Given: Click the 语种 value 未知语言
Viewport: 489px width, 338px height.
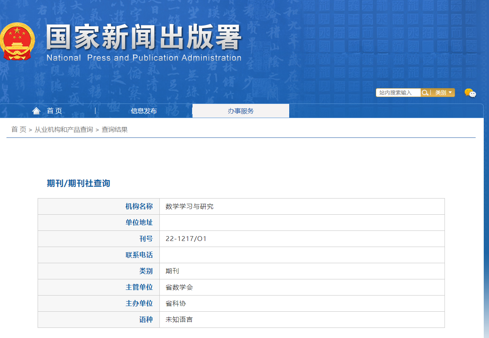Looking at the screenshot, I should point(179,320).
